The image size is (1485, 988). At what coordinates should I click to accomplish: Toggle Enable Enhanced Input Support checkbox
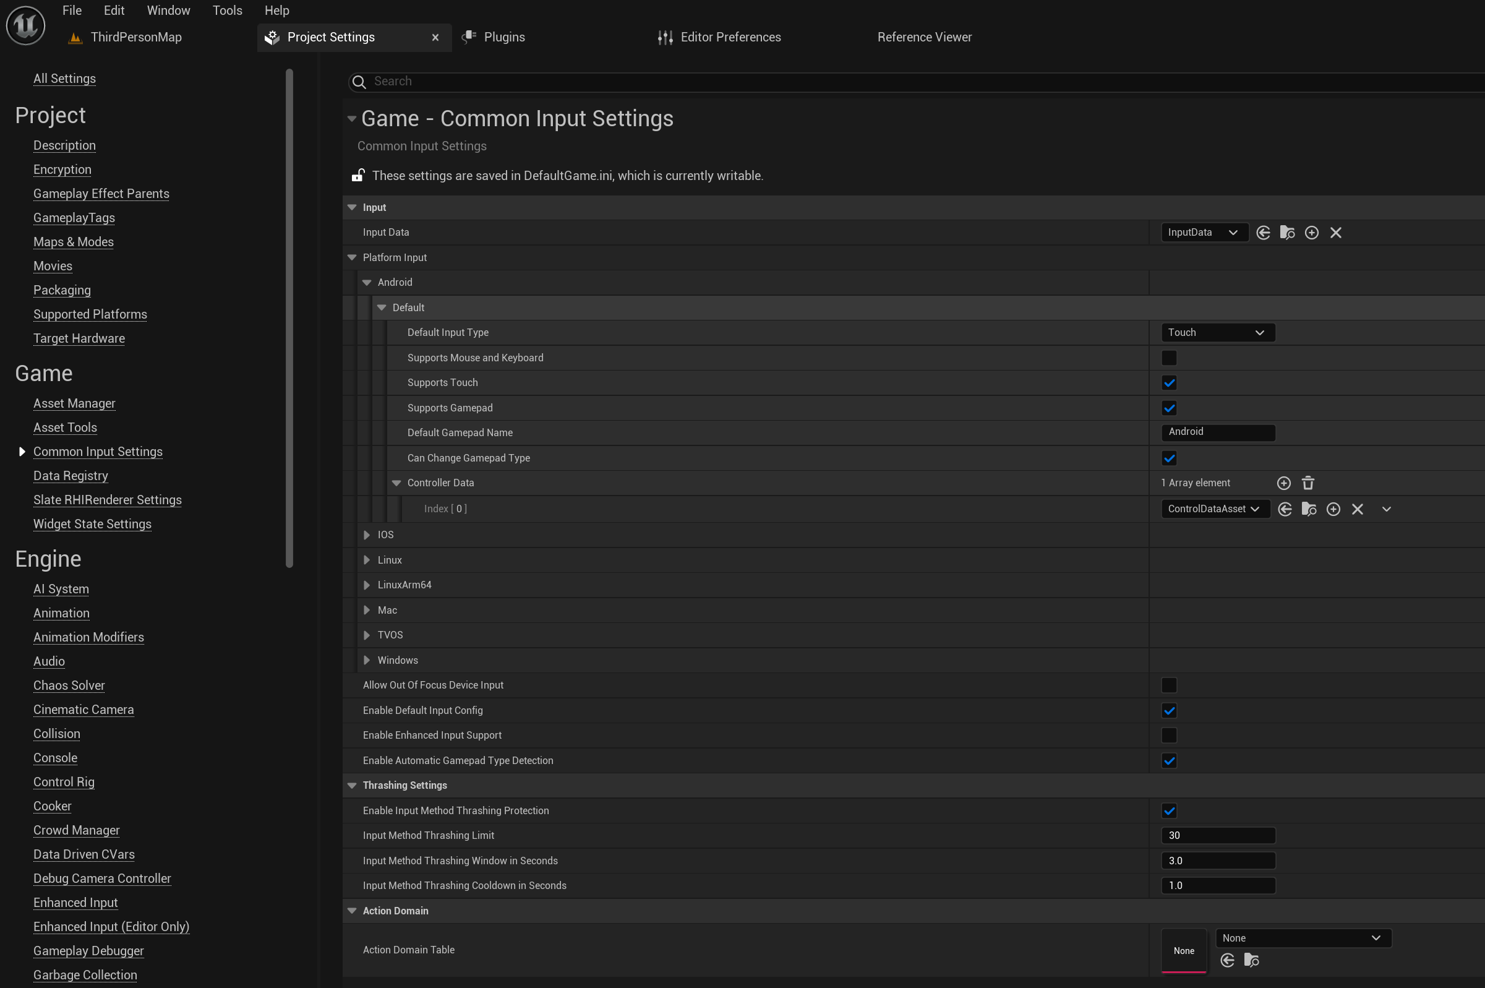pyautogui.click(x=1168, y=736)
